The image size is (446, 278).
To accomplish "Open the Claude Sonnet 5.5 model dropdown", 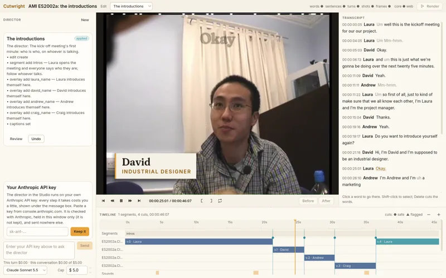I will click(25, 270).
